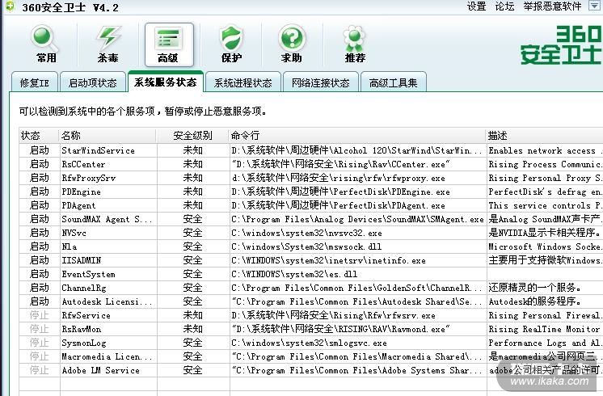Open the 求助 question mark icon
Screen dimensions: 603x396
pyautogui.click(x=292, y=44)
